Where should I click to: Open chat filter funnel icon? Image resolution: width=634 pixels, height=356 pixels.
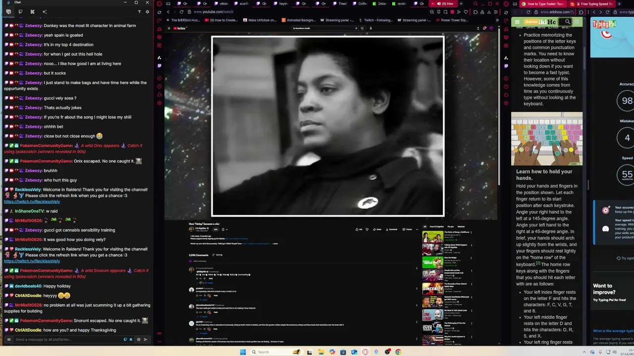click(139, 11)
